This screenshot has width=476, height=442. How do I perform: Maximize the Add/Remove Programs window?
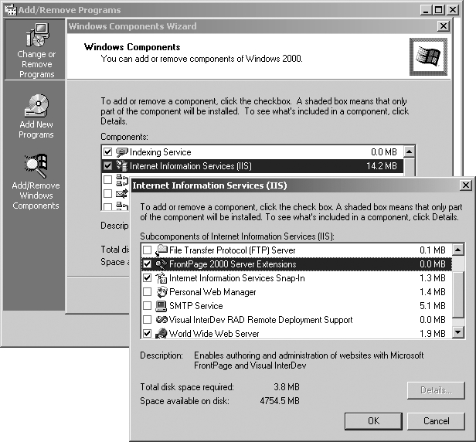click(438, 10)
